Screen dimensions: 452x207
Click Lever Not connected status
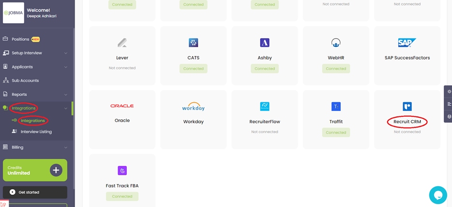(x=122, y=68)
